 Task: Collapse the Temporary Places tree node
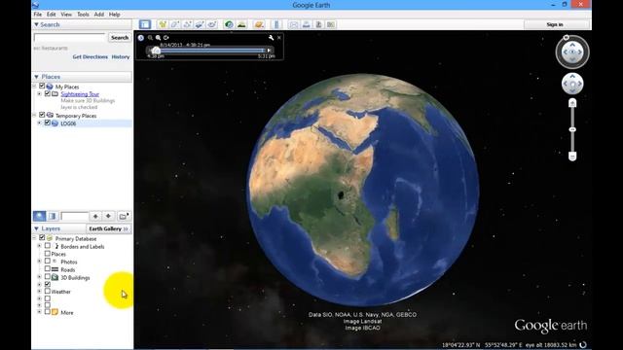(34, 116)
